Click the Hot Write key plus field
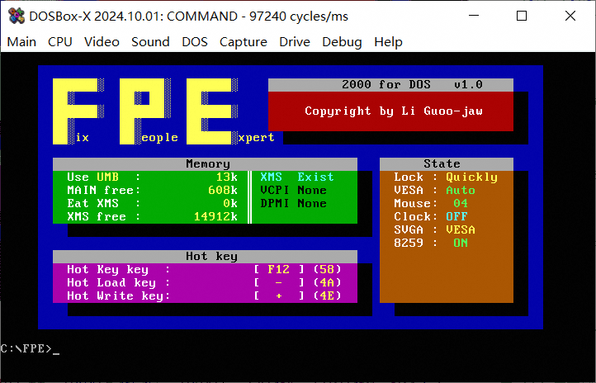 [x=279, y=296]
